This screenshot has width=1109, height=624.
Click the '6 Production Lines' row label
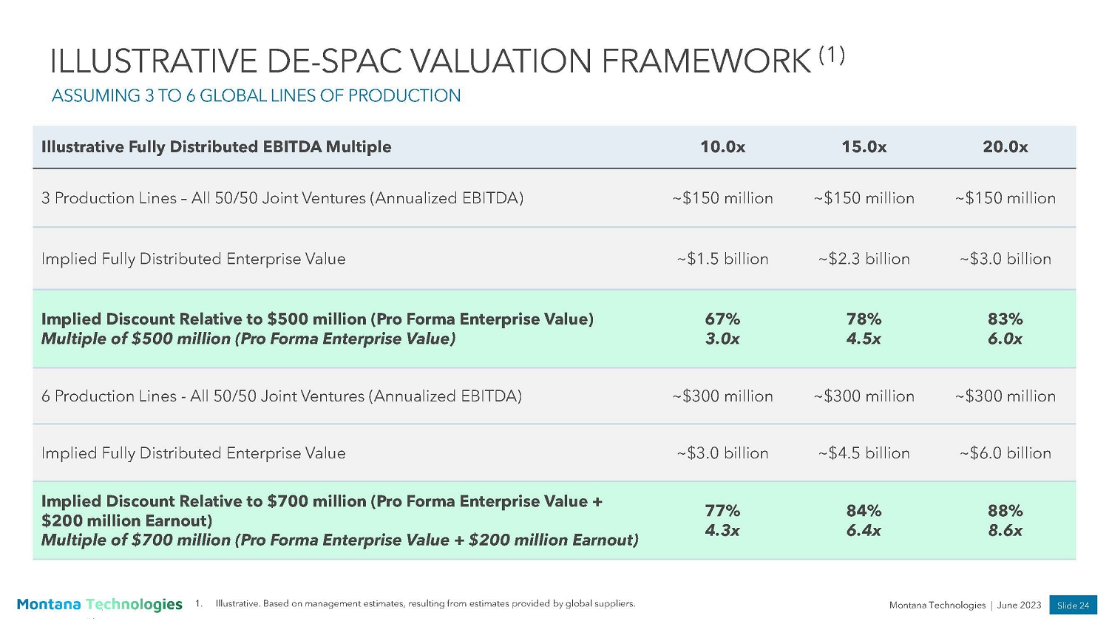281,396
